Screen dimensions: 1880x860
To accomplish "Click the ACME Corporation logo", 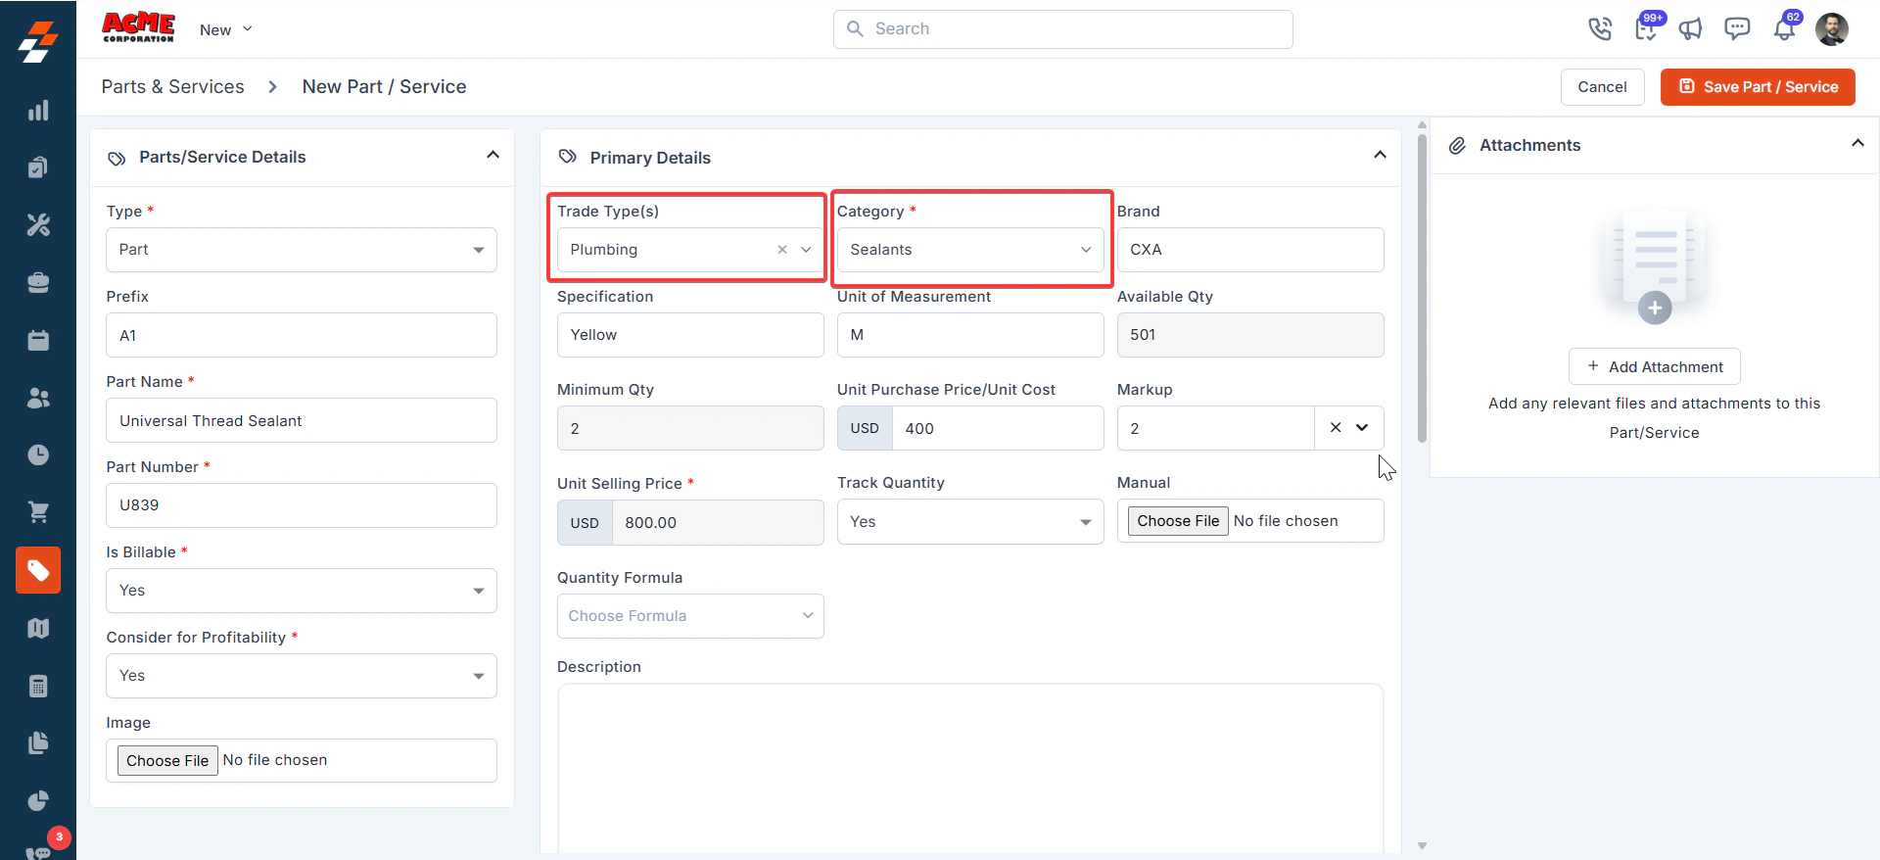I will (138, 27).
